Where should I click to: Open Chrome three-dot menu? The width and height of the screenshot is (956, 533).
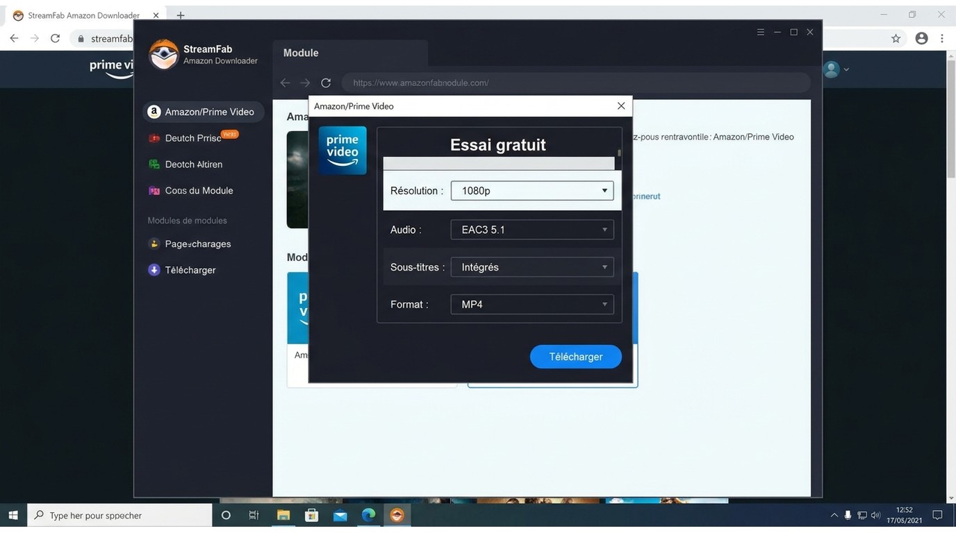942,39
